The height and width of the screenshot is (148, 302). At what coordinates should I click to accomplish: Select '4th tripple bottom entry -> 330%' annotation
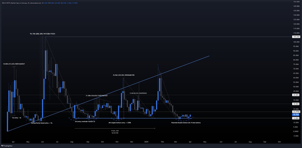tap(120, 123)
